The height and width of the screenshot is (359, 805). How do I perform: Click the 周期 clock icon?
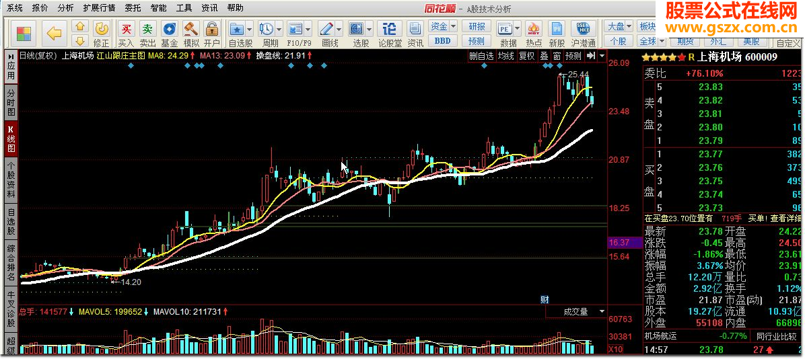coord(266,29)
